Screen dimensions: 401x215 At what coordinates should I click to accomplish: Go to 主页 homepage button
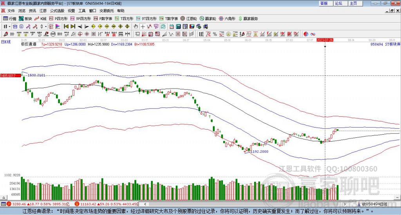[x=354, y=3]
